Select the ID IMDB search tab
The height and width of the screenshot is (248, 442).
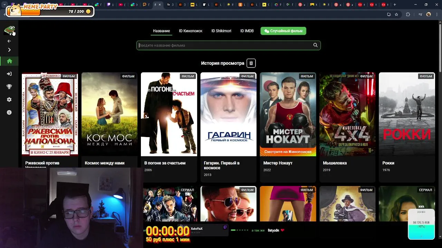click(x=247, y=31)
